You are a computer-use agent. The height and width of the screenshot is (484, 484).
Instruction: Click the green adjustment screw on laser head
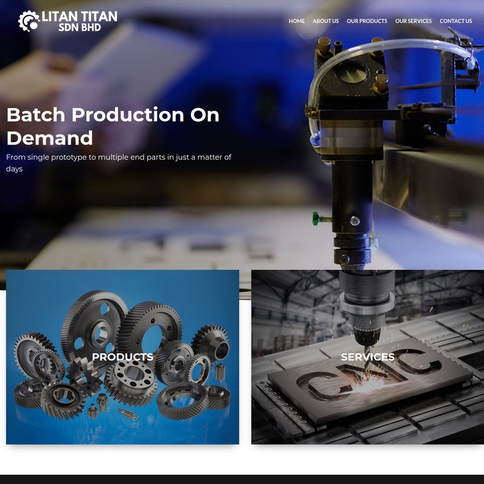pyautogui.click(x=322, y=218)
